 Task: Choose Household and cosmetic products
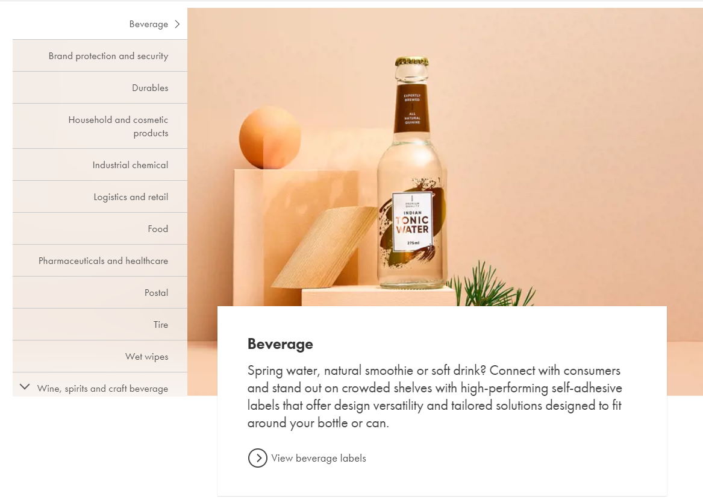pos(100,126)
